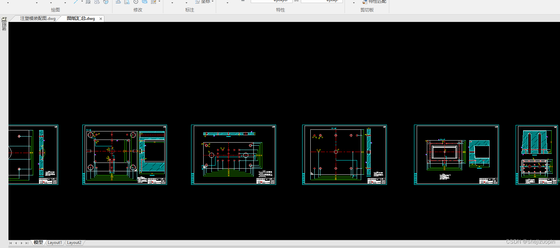Select the drawing sheet with four corner circles
The image size is (560, 248).
(125, 155)
